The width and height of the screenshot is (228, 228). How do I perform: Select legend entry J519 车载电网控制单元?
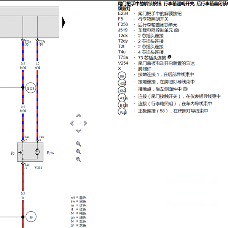(145, 30)
